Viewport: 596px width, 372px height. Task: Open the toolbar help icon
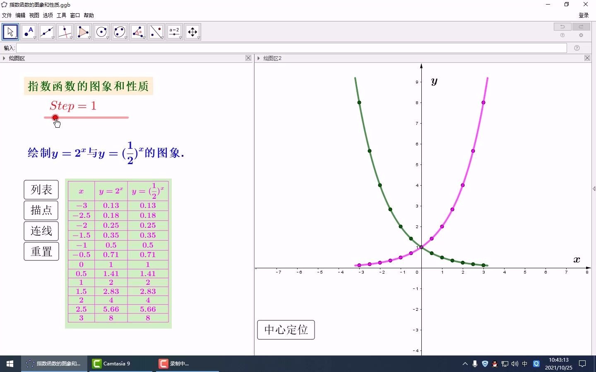point(562,36)
